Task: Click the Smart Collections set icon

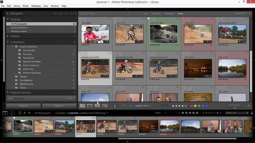Action: coord(16,46)
